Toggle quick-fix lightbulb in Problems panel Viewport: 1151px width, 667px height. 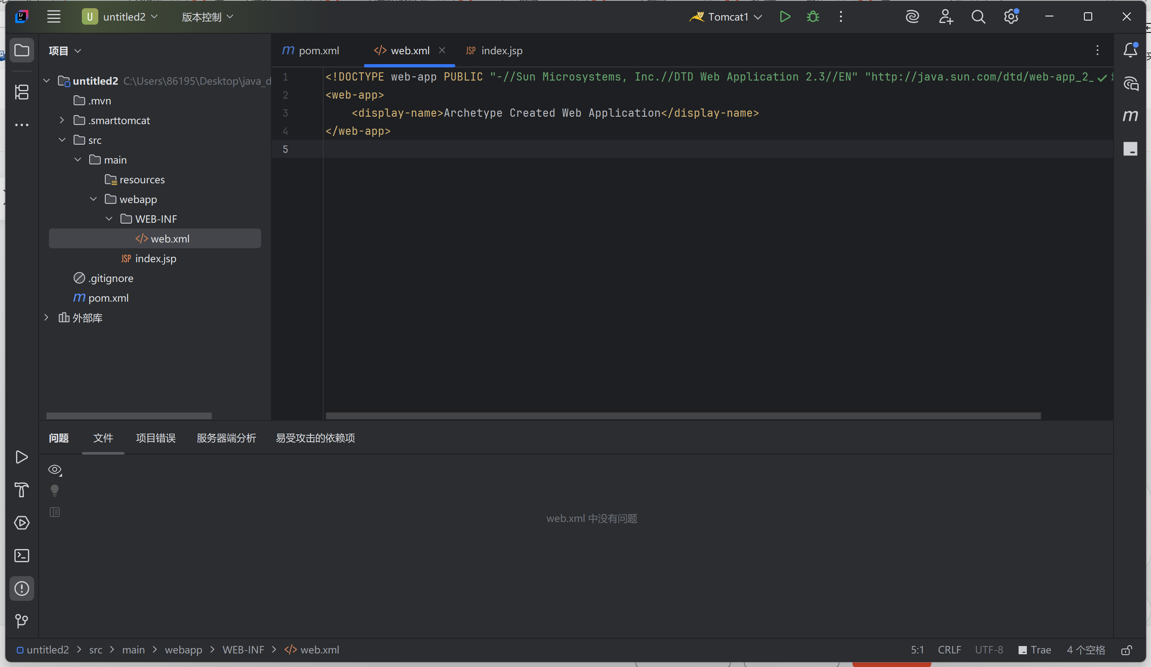pos(55,491)
